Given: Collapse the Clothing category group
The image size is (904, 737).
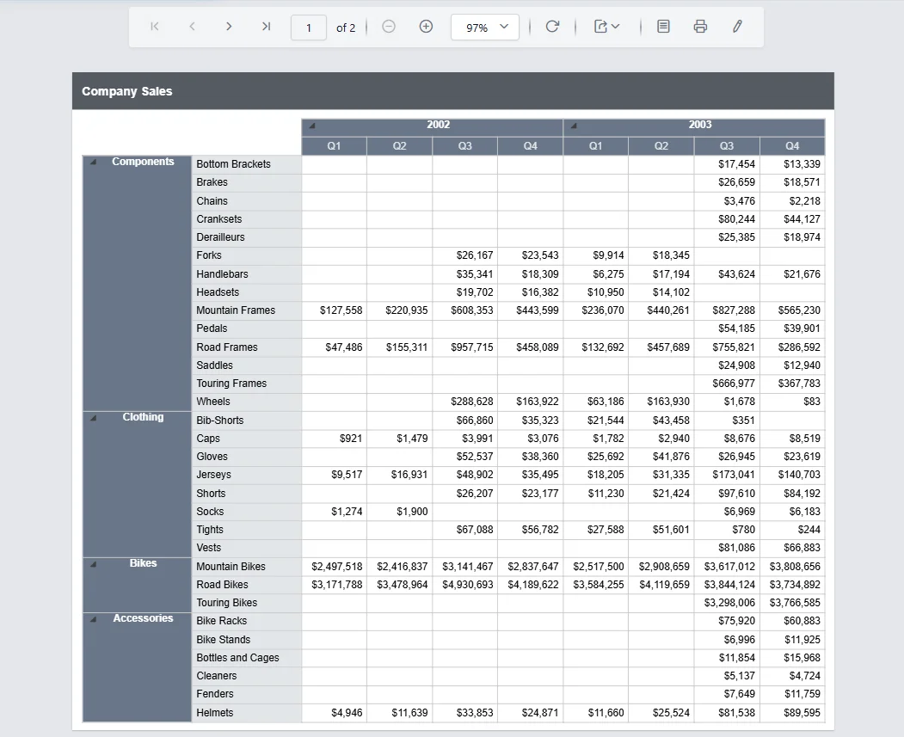Looking at the screenshot, I should click(x=93, y=418).
